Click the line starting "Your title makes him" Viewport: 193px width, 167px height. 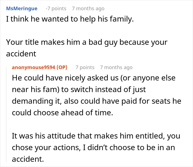87,43
